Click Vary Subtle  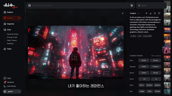coord(144,61)
